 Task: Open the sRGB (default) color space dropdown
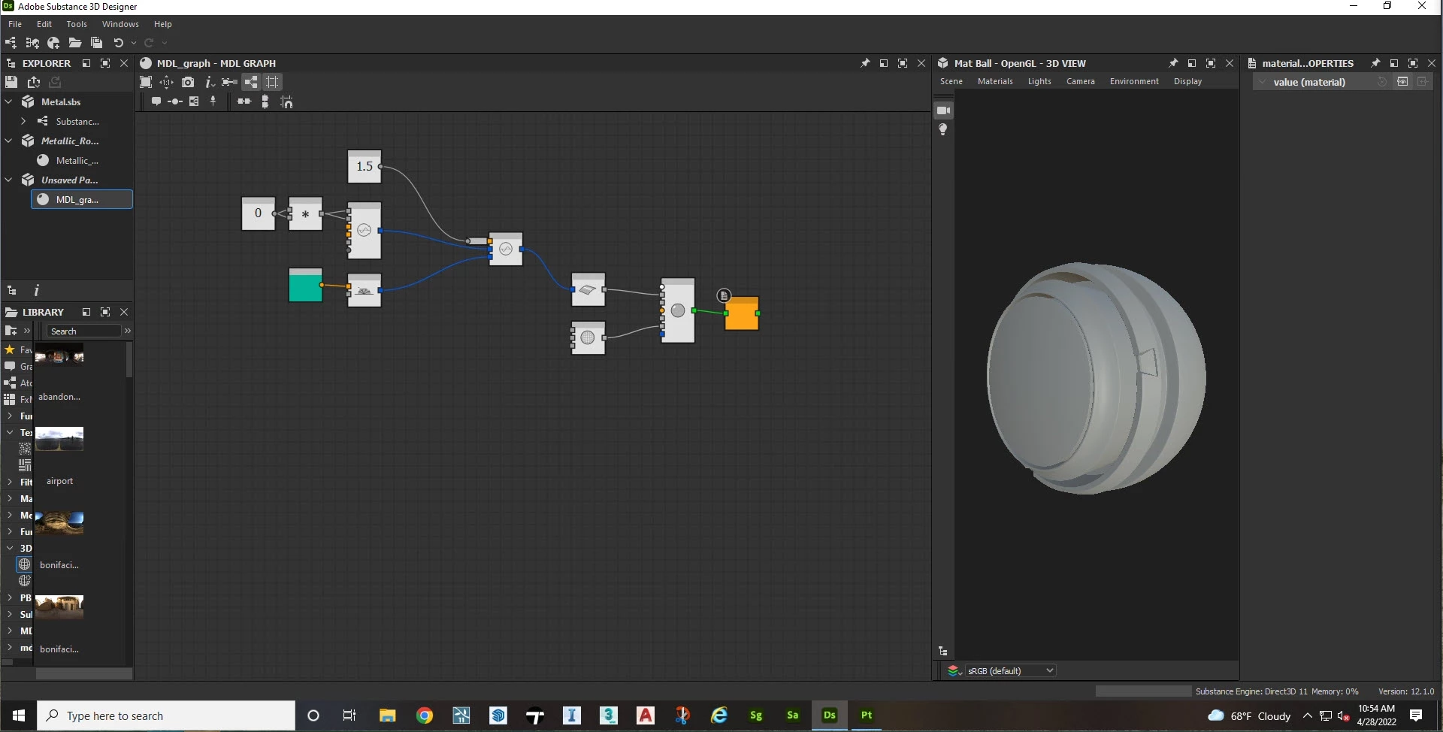1011,670
